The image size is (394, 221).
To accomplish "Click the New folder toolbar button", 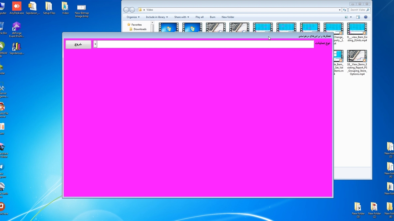I will click(x=228, y=17).
